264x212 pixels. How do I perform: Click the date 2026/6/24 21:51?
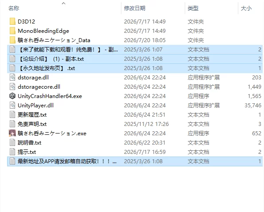(145, 115)
